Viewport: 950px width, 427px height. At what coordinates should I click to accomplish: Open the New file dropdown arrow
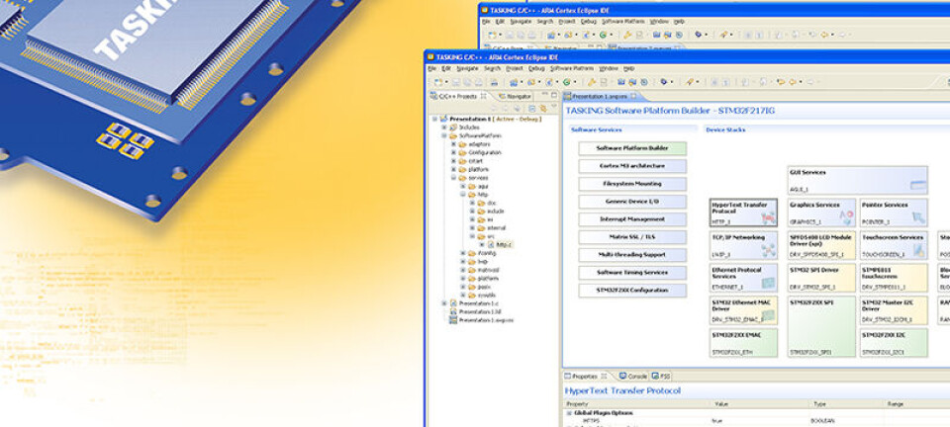(x=444, y=83)
